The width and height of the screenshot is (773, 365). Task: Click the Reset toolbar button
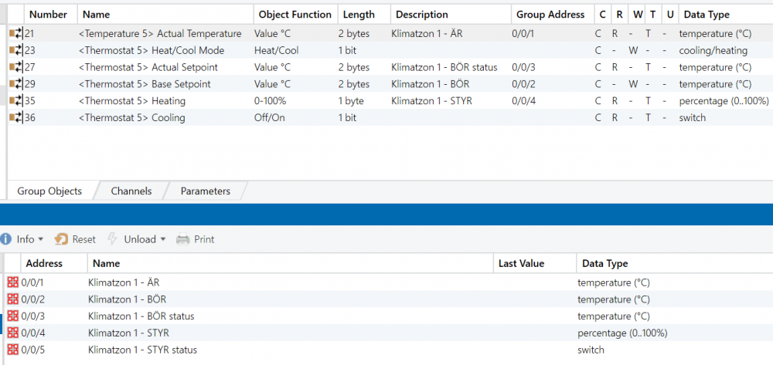tap(75, 239)
